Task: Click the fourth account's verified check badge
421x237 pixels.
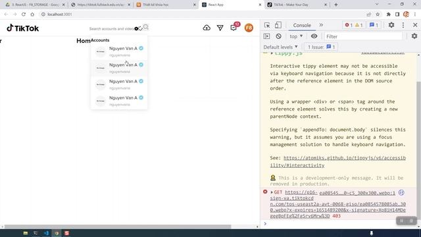Action: tap(141, 97)
